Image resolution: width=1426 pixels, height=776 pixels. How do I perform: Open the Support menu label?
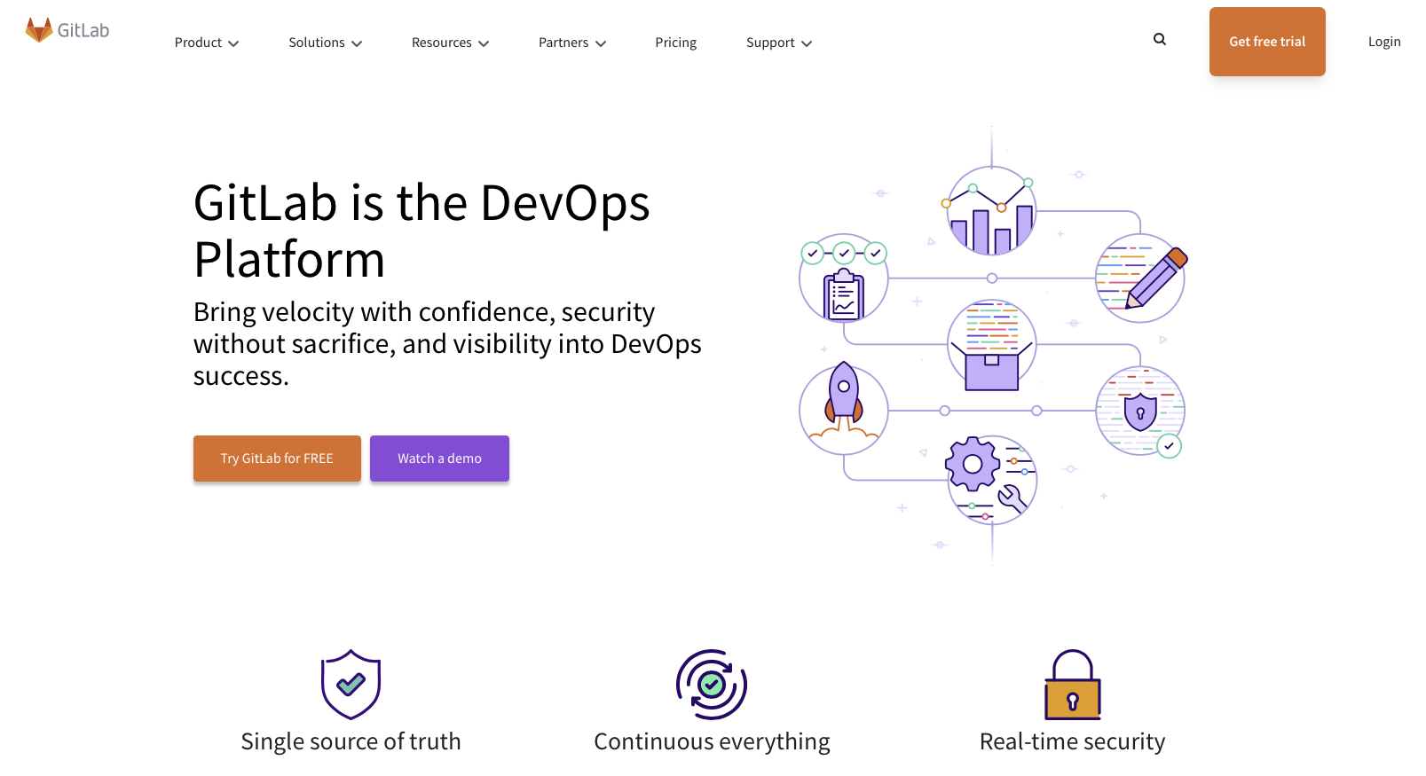coord(770,43)
